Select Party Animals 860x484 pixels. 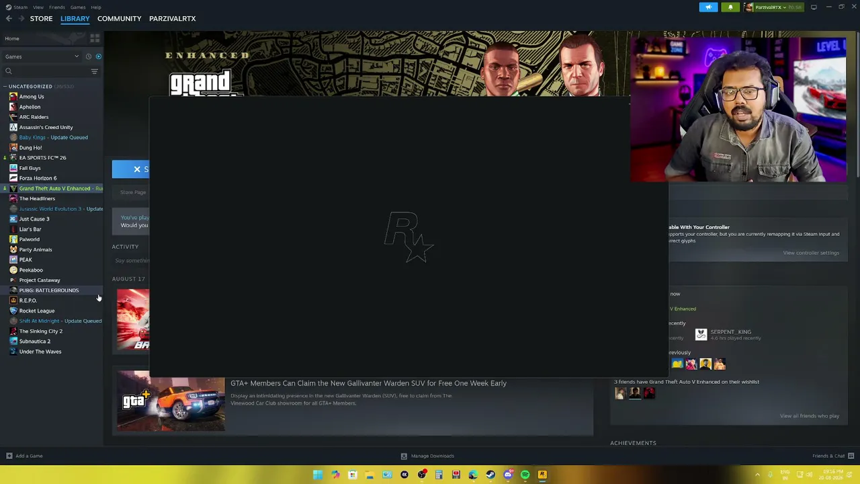(36, 249)
